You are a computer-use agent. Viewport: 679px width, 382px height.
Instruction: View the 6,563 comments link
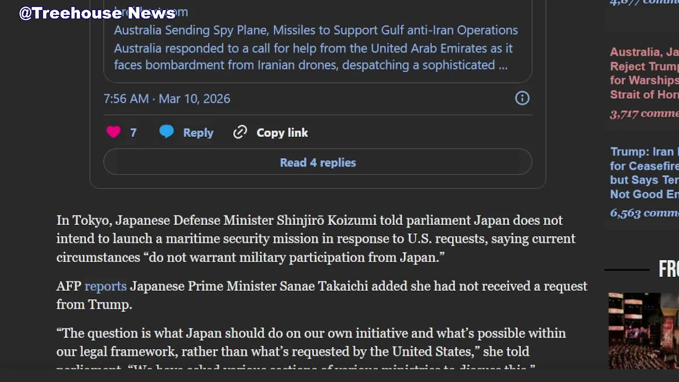[x=644, y=213]
